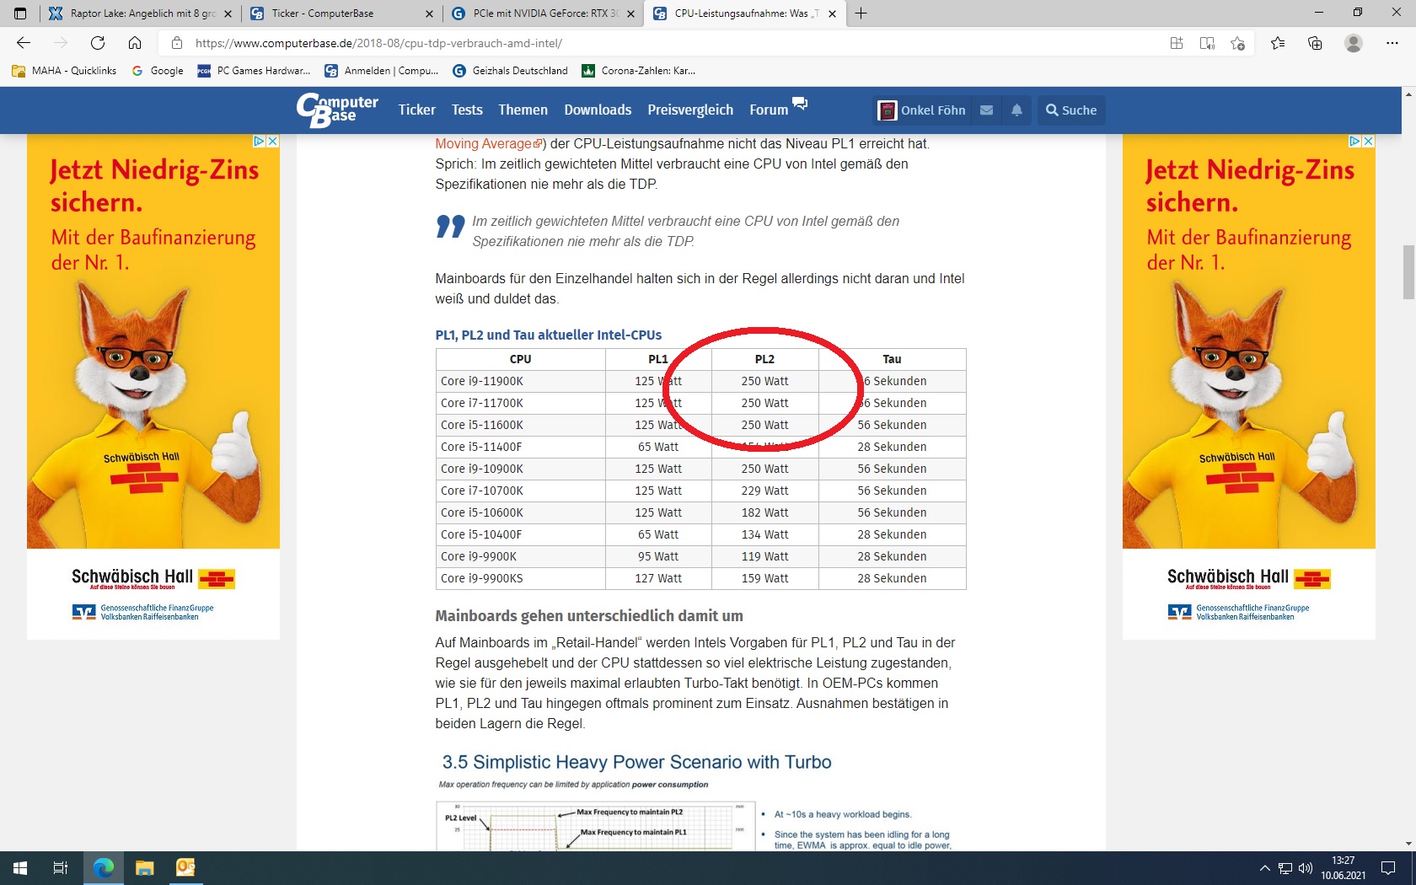This screenshot has width=1416, height=885.
Task: Click the page vertical scrollbar thumb
Action: 1408,271
